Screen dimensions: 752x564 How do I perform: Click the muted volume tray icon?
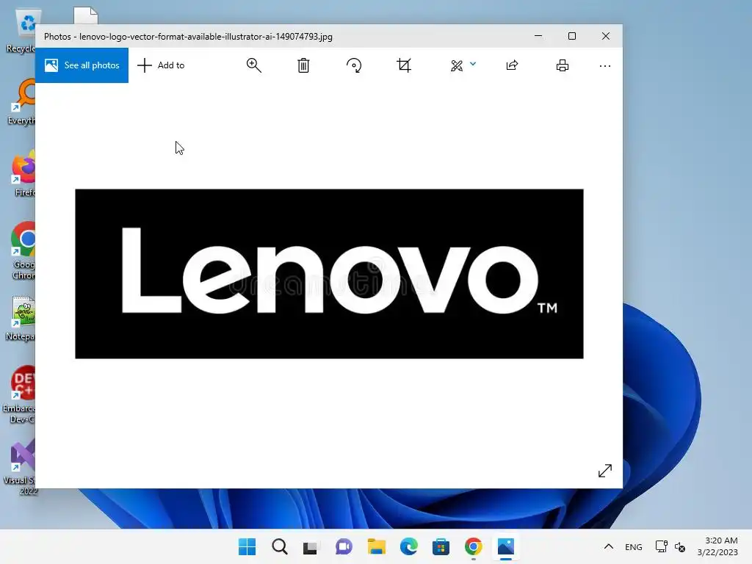pos(679,546)
